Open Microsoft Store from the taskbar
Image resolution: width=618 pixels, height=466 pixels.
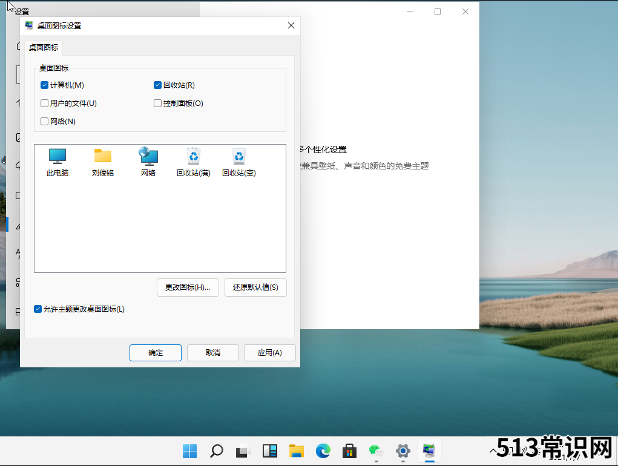pos(349,451)
